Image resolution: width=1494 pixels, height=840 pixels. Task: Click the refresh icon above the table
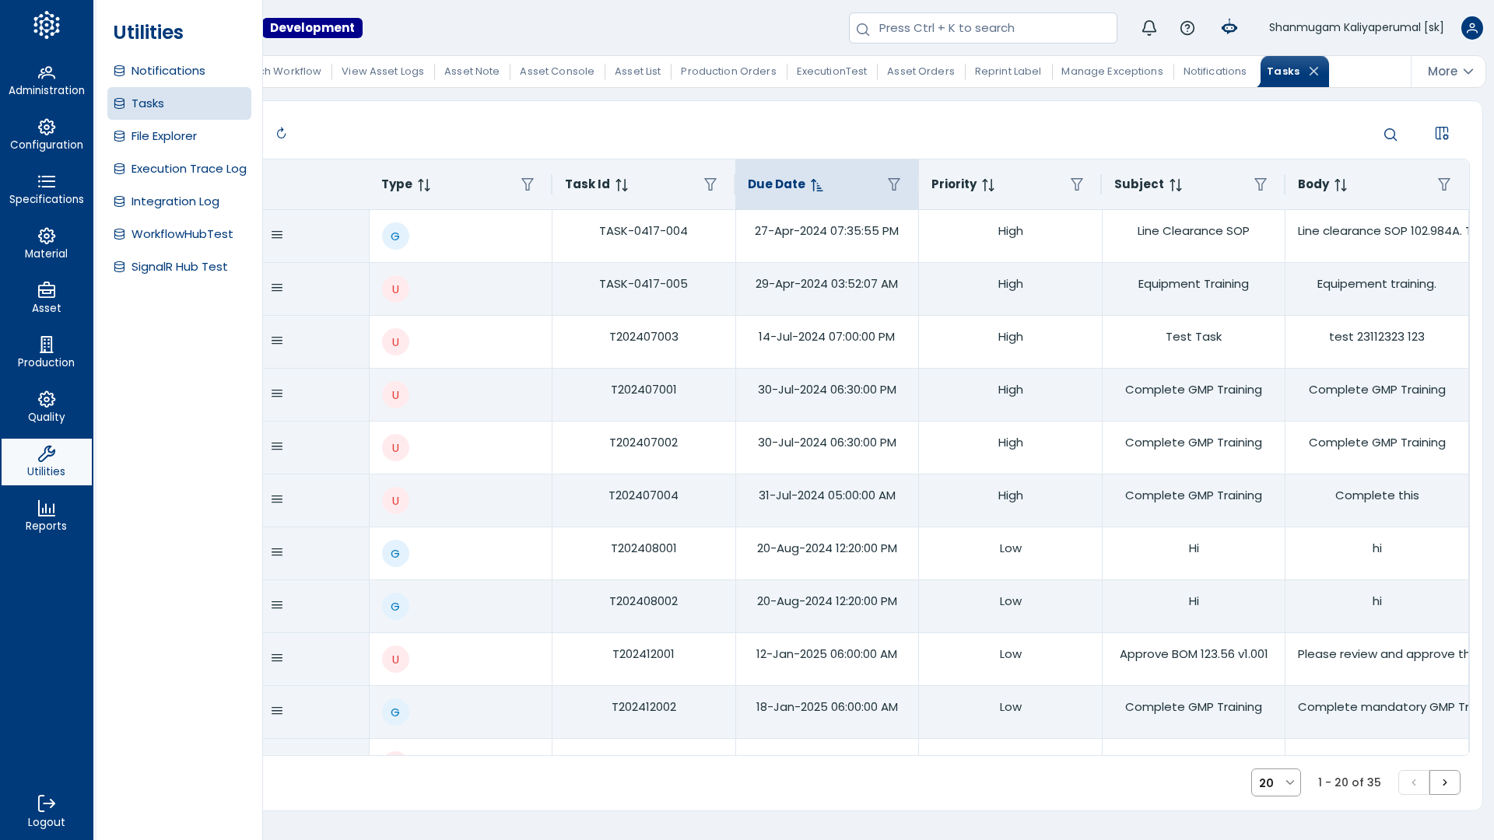(282, 134)
